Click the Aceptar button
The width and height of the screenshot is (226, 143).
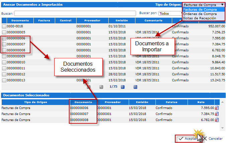pyautogui.click(x=188, y=139)
